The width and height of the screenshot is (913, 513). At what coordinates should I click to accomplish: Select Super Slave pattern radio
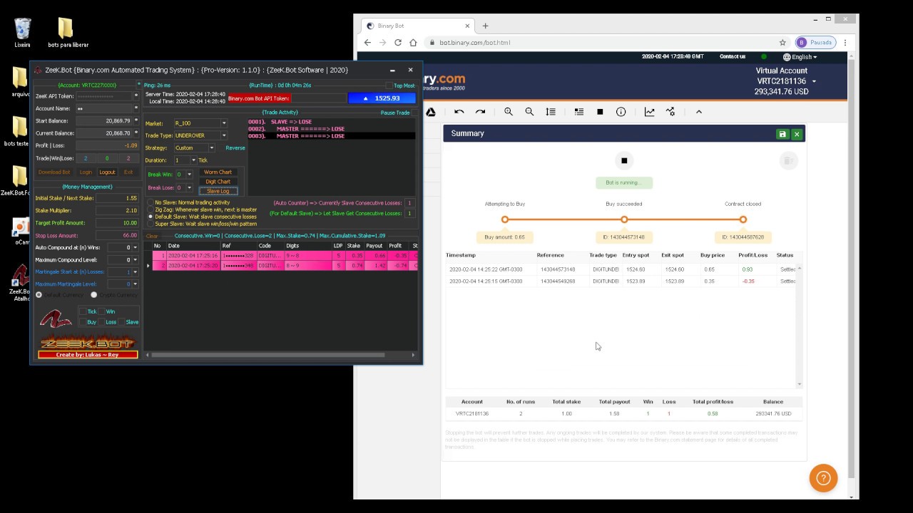[150, 224]
